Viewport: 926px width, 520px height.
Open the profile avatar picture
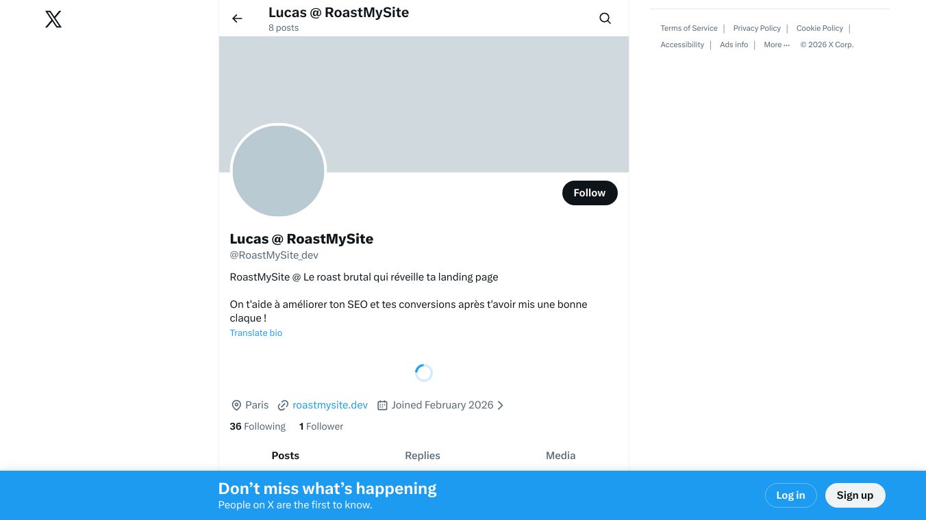(278, 171)
